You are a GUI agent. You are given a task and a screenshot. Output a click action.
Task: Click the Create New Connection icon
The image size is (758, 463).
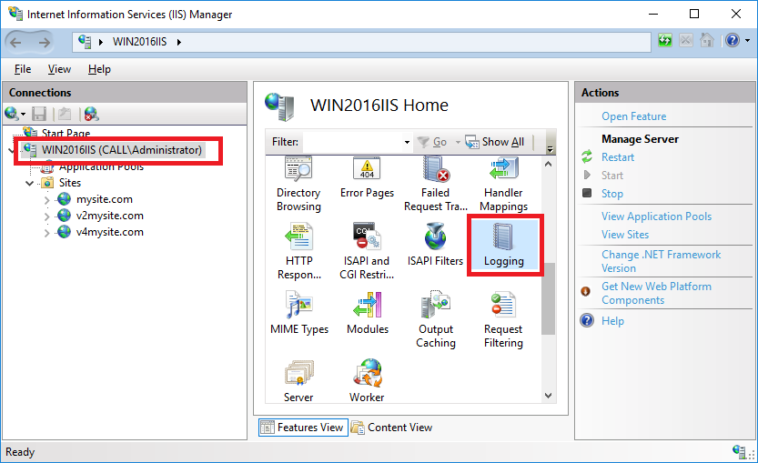[12, 114]
